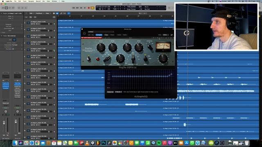Open the Mix menu

coord(44,1)
